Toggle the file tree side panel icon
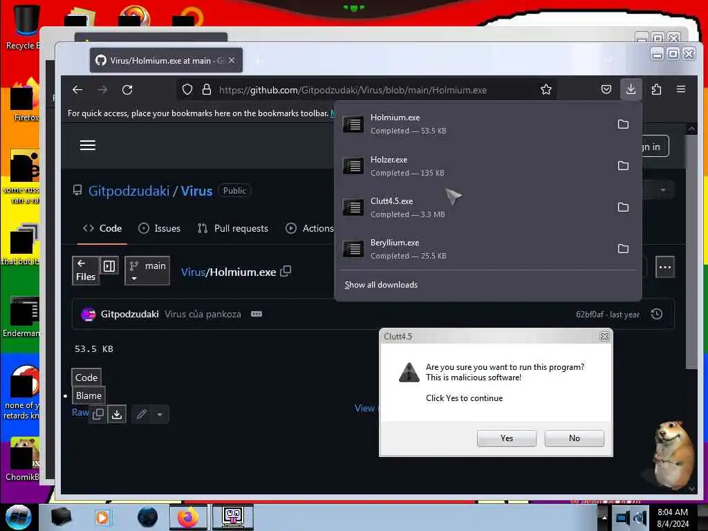The width and height of the screenshot is (708, 531). pyautogui.click(x=109, y=266)
